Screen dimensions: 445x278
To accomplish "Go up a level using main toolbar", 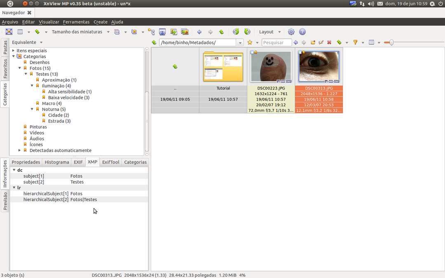I will tap(221, 32).
